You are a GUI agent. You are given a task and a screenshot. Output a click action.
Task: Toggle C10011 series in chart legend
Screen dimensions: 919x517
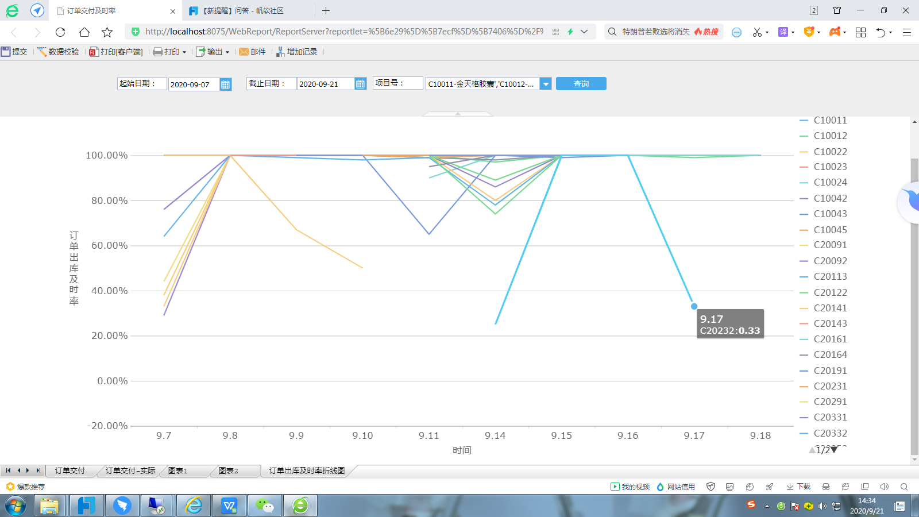point(824,120)
